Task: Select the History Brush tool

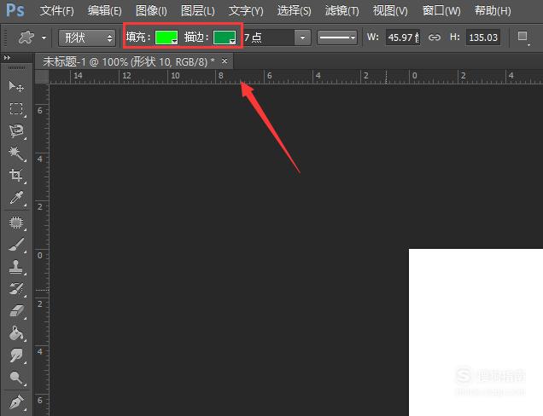Action: pos(16,289)
